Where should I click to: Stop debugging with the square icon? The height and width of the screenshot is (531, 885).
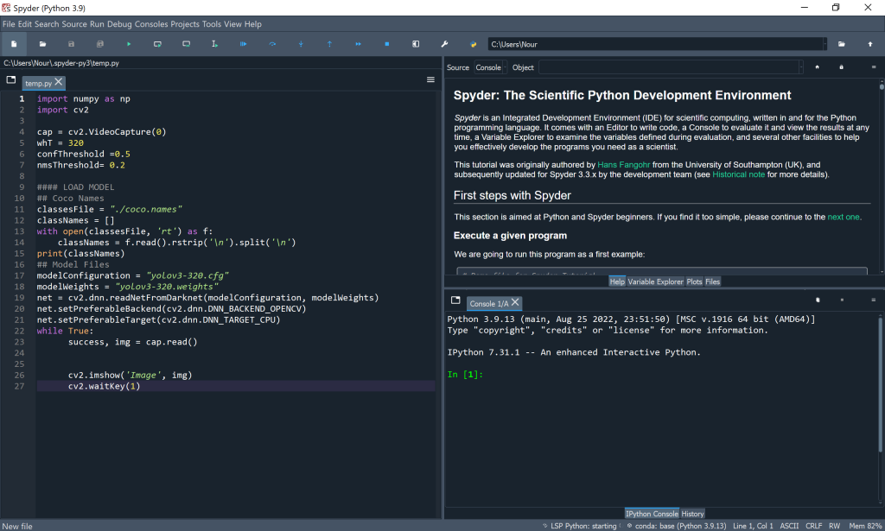[387, 44]
